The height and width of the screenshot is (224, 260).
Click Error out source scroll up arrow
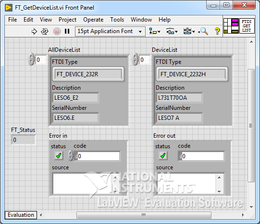click(x=219, y=177)
